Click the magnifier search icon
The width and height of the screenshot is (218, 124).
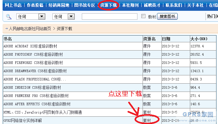[x=9, y=17]
